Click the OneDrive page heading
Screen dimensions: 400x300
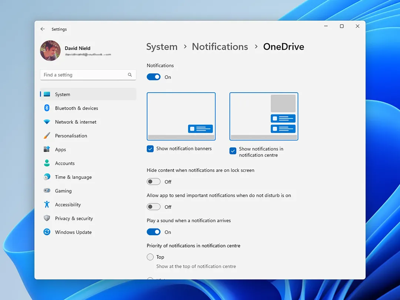(x=284, y=47)
